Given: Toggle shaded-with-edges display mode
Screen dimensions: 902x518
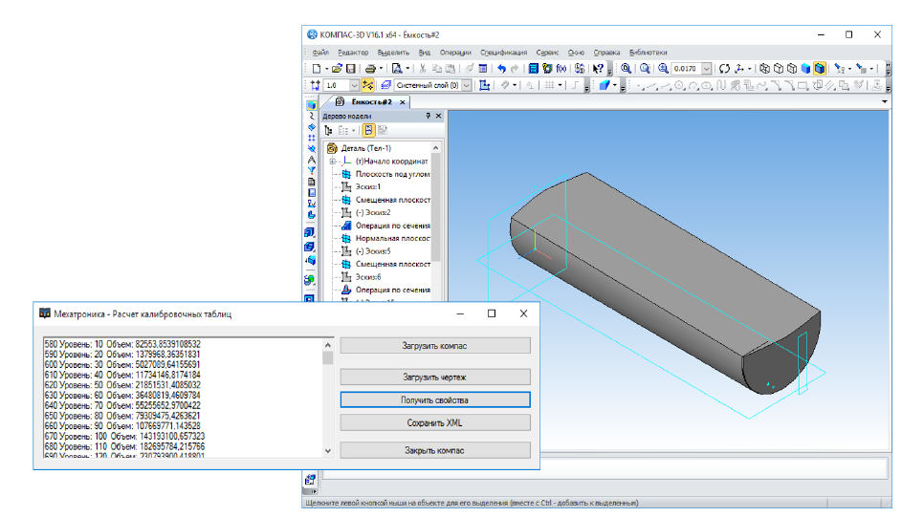Looking at the screenshot, I should (820, 69).
